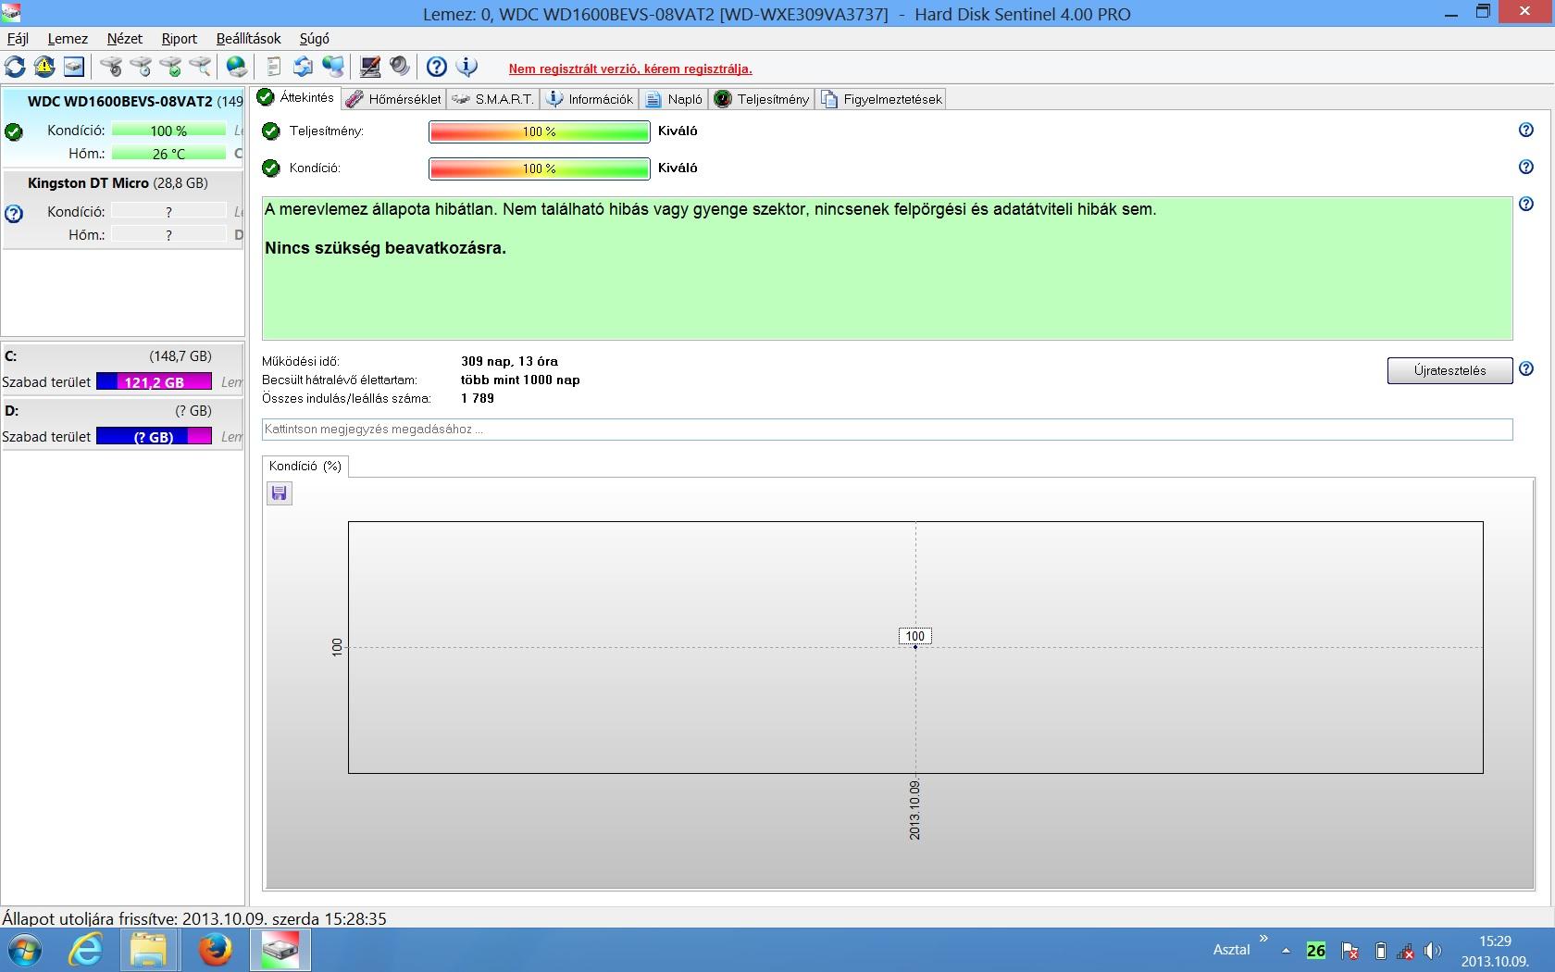Switch to the Figyelmeztetések tab
The height and width of the screenshot is (972, 1555).
881,99
